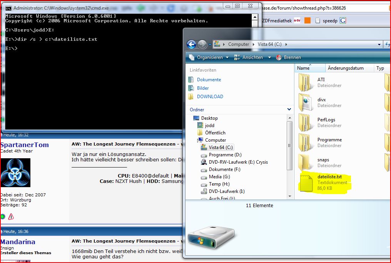391x263 pixels.
Task: Click the drive icon in address bar
Action: tap(217, 44)
